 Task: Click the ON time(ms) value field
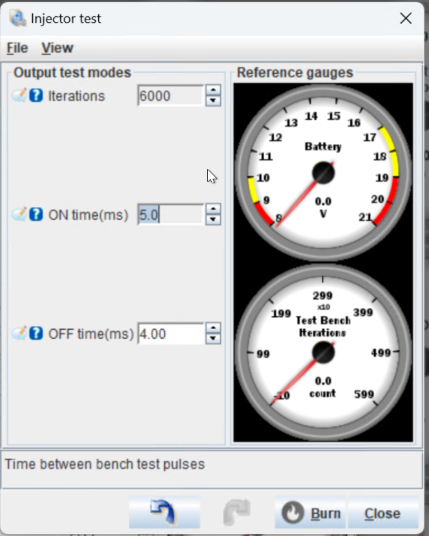click(x=171, y=215)
